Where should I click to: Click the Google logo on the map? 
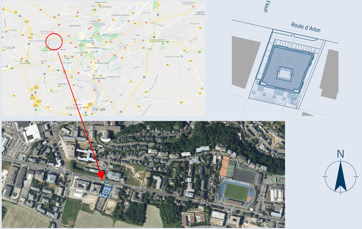[x=99, y=109]
